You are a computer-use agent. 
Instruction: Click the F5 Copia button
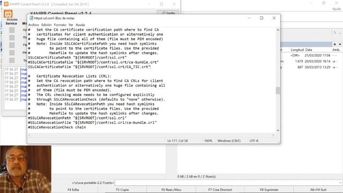coord(122,190)
